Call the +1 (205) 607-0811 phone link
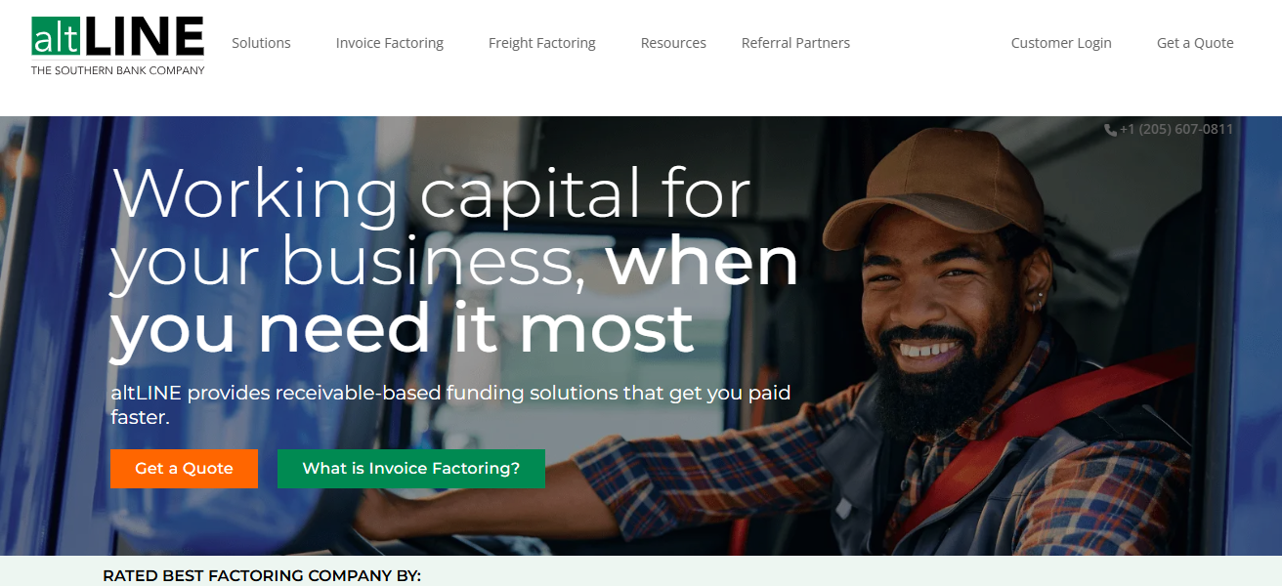This screenshot has height=586, width=1282. [1176, 130]
